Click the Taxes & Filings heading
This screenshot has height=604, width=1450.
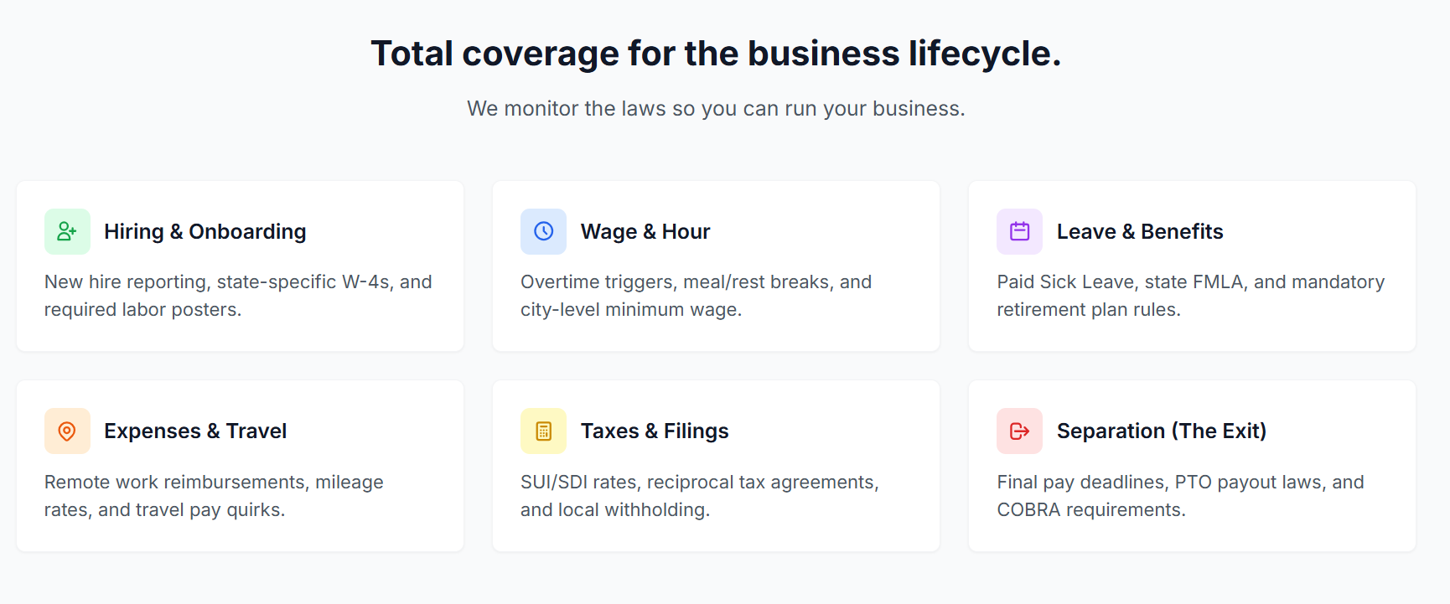pyautogui.click(x=655, y=431)
